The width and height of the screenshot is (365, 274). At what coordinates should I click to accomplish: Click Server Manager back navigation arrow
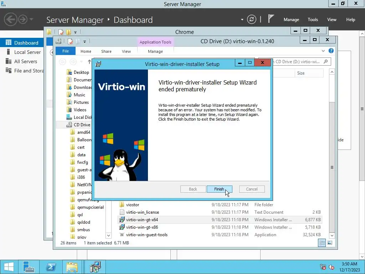10,19
